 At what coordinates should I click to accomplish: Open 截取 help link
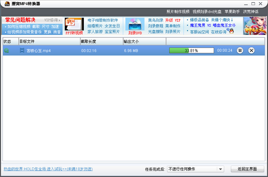(36, 26)
